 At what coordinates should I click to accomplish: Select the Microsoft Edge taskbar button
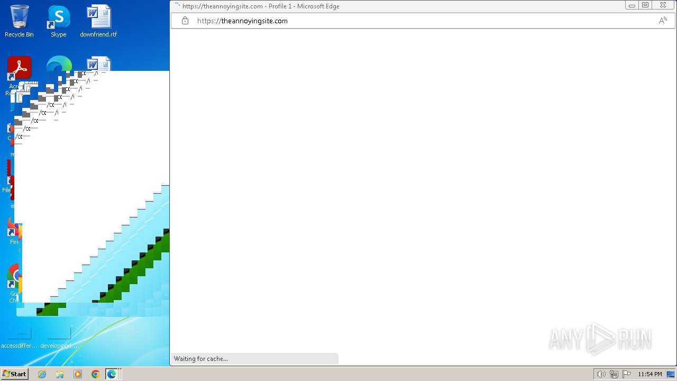tap(113, 374)
